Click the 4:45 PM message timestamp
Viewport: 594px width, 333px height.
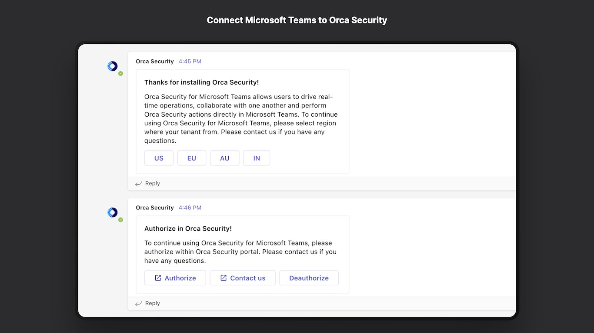click(190, 62)
